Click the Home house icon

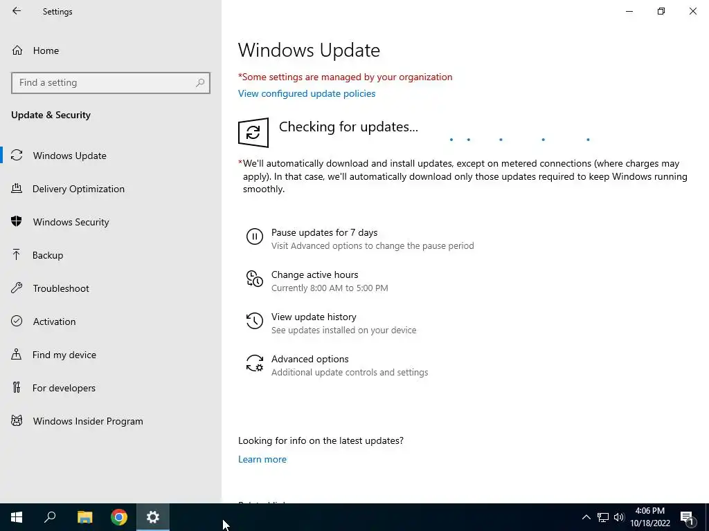pos(17,50)
